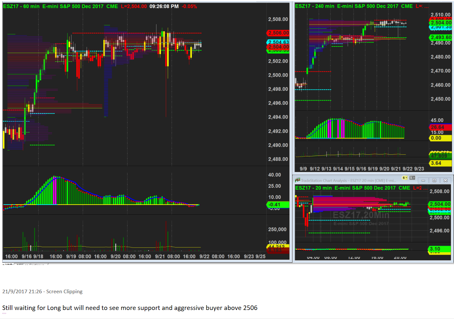Screen dimensions: 454x319
Task: Click the 2,508.00 axis value on the 60 min chart
Action: (278, 19)
